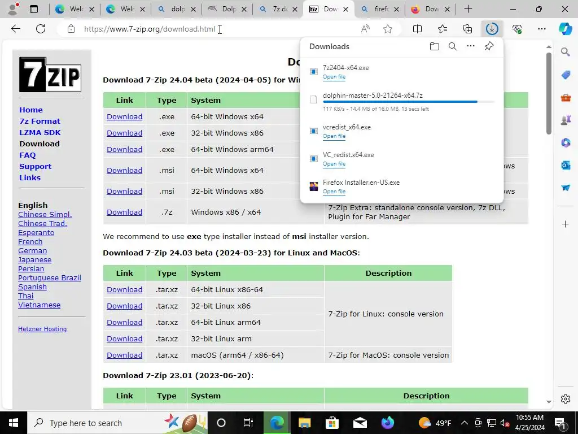This screenshot has width=578, height=434.
Task: Download .exe 64-bit Windows arm64 installer
Action: coord(125,149)
